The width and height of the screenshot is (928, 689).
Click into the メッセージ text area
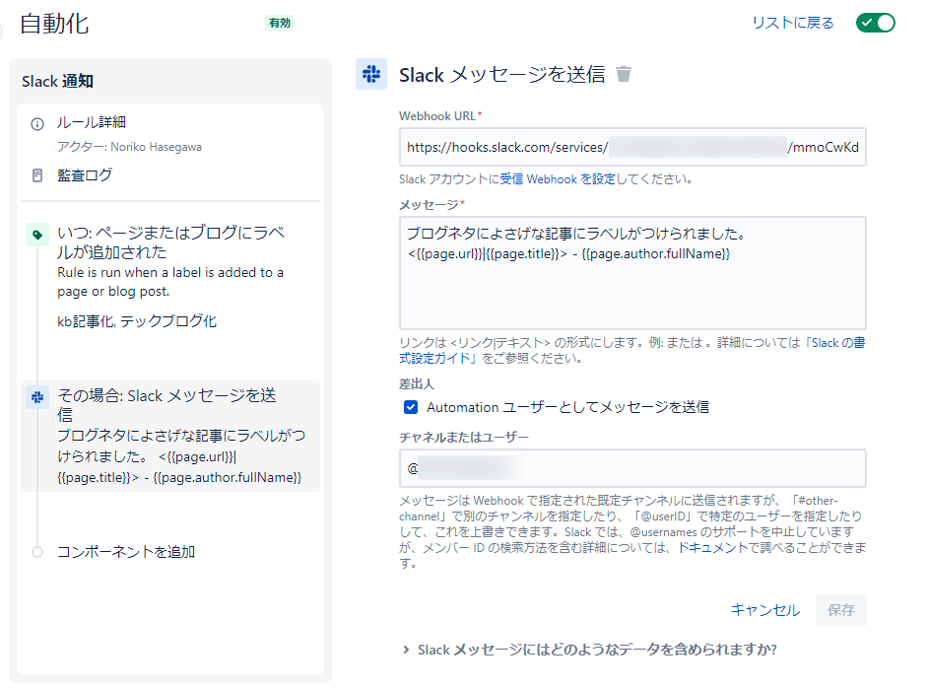coord(632,273)
